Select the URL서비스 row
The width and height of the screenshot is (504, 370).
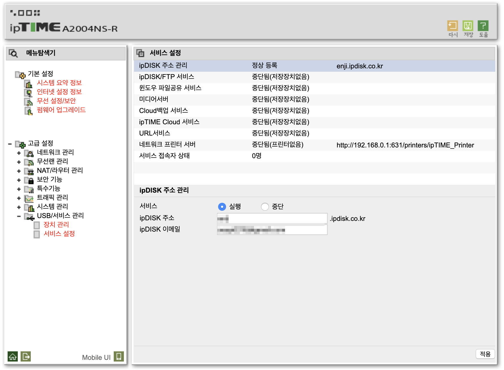pyautogui.click(x=314, y=134)
